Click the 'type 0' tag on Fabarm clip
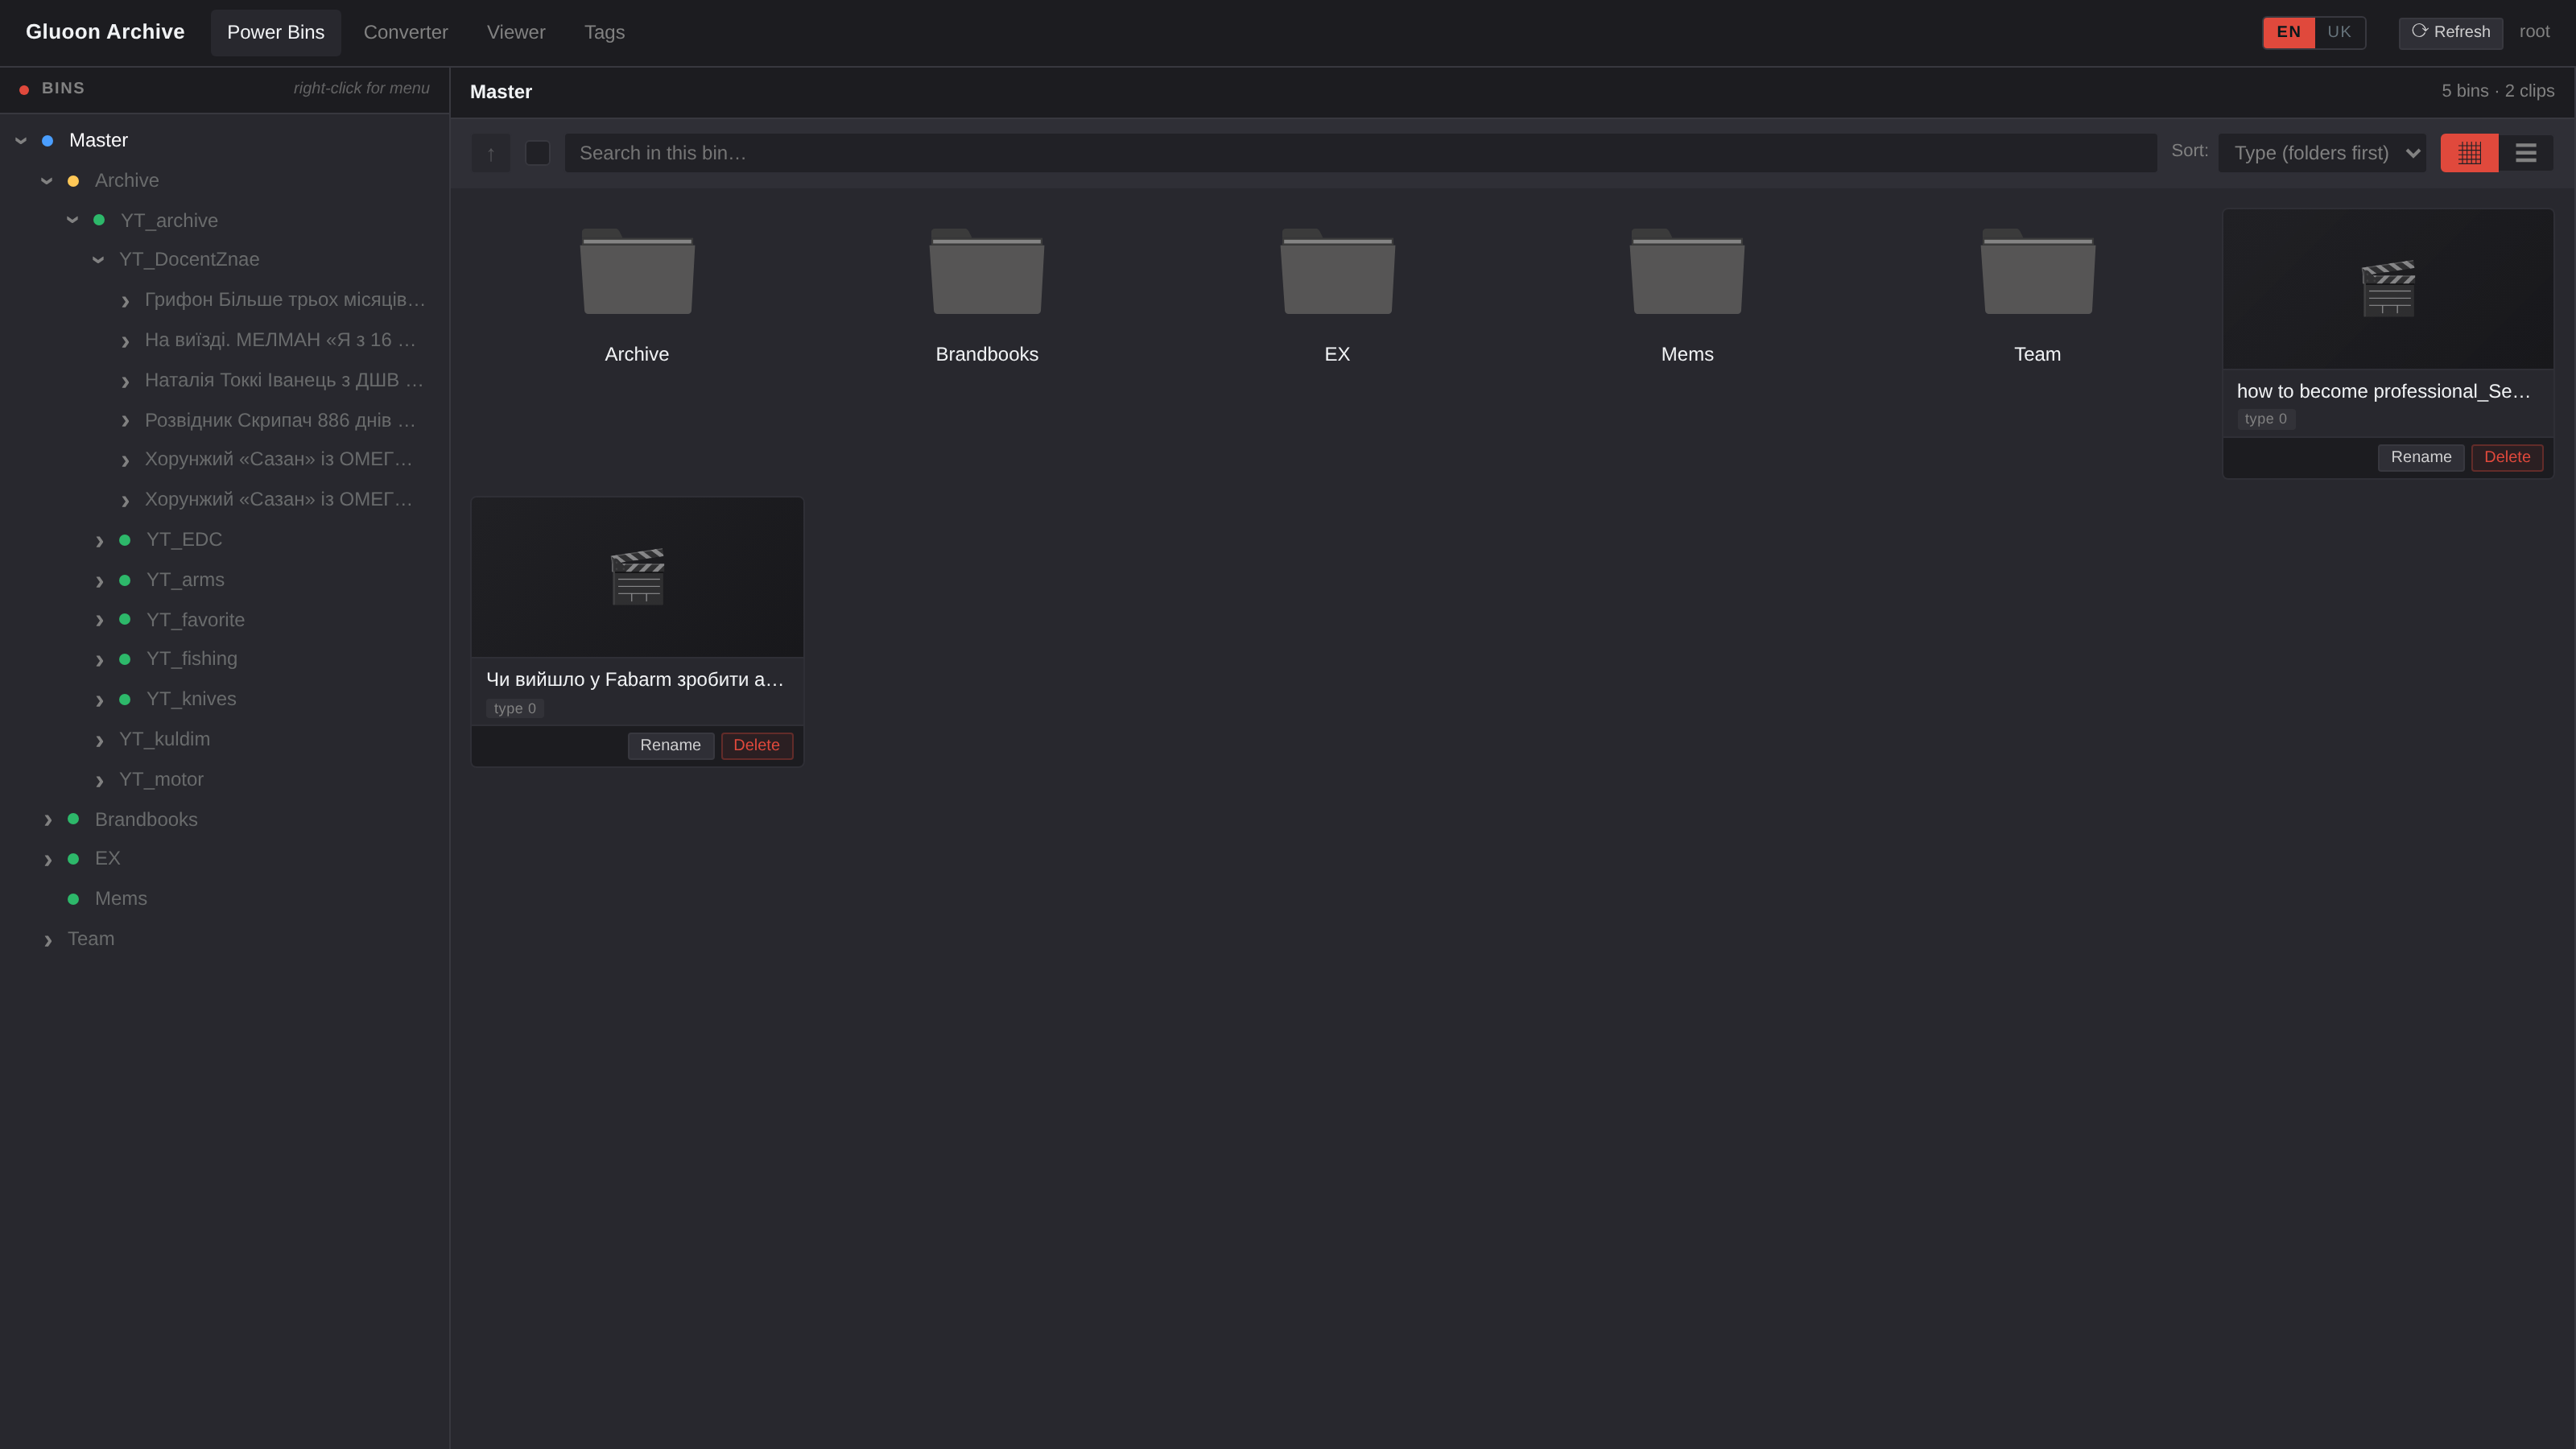The width and height of the screenshot is (2576, 1449). 514,709
